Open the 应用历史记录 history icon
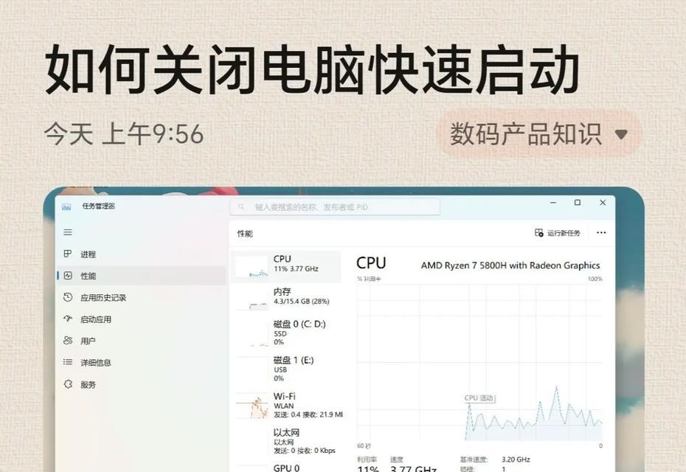This screenshot has height=472, width=686. [68, 297]
